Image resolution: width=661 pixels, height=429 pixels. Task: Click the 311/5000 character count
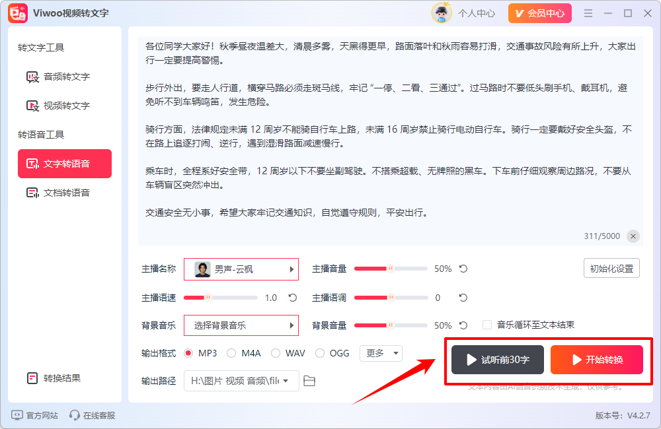tap(602, 236)
